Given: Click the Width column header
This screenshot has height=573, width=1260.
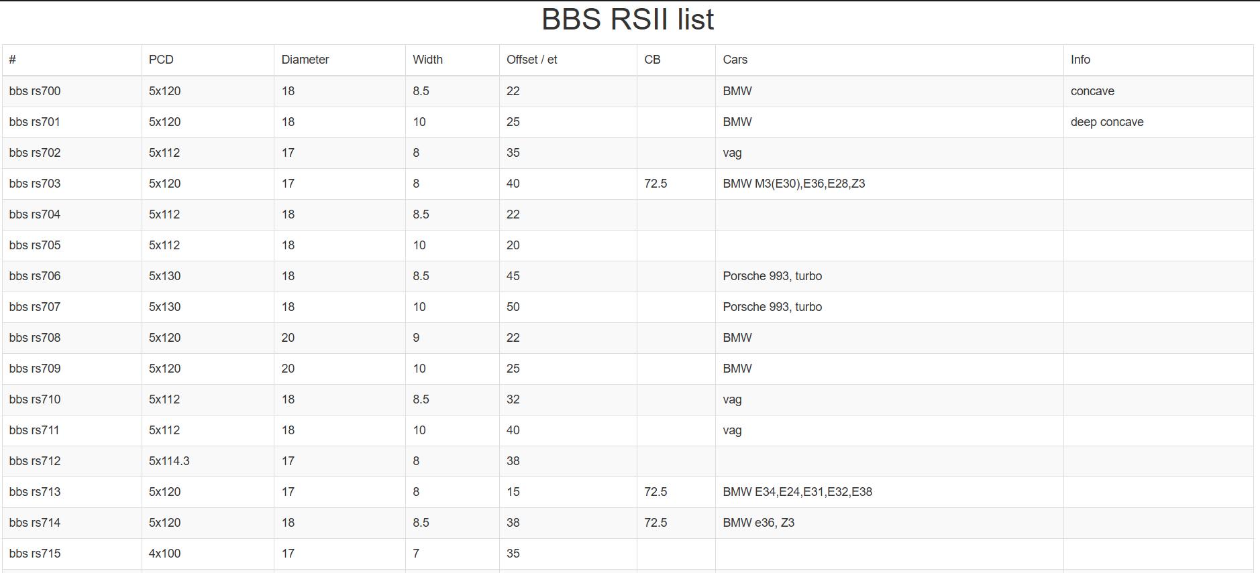Looking at the screenshot, I should tap(452, 60).
